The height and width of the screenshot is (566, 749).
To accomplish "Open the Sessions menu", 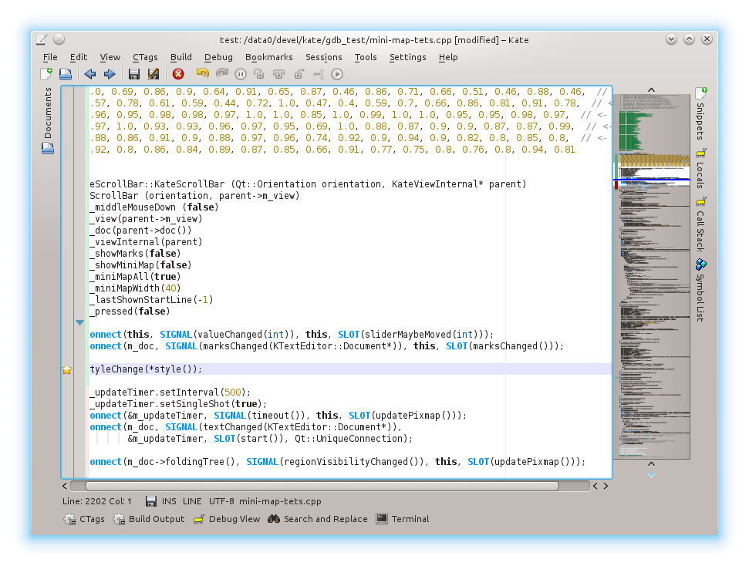I will pyautogui.click(x=323, y=57).
